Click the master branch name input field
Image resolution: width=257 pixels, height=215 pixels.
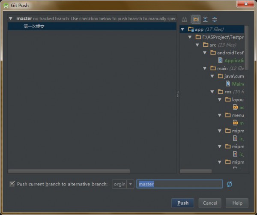click(179, 184)
